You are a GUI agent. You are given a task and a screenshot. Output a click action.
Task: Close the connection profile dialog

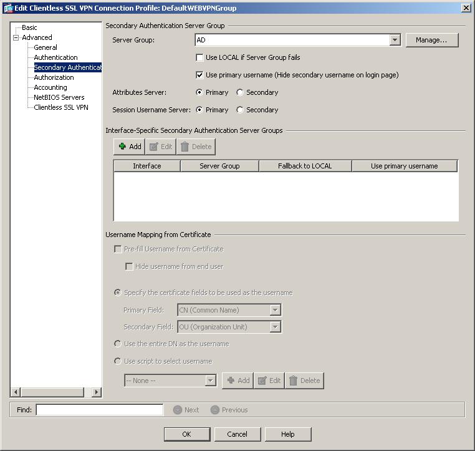coord(466,8)
